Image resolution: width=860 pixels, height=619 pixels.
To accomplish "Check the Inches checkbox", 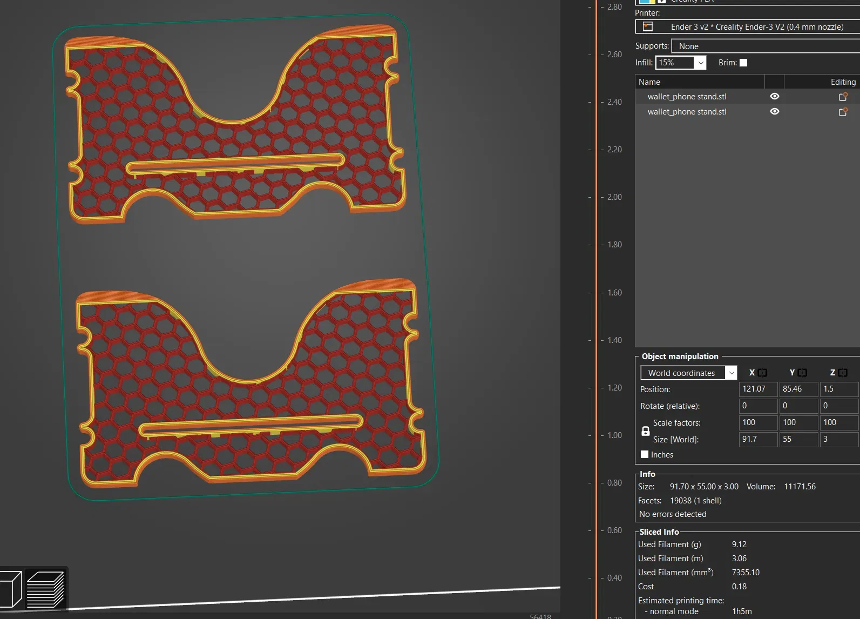I will [x=645, y=454].
